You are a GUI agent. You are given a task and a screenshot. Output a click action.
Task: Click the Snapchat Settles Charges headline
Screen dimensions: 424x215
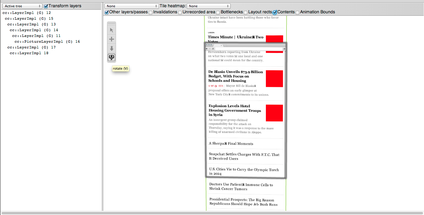click(244, 157)
